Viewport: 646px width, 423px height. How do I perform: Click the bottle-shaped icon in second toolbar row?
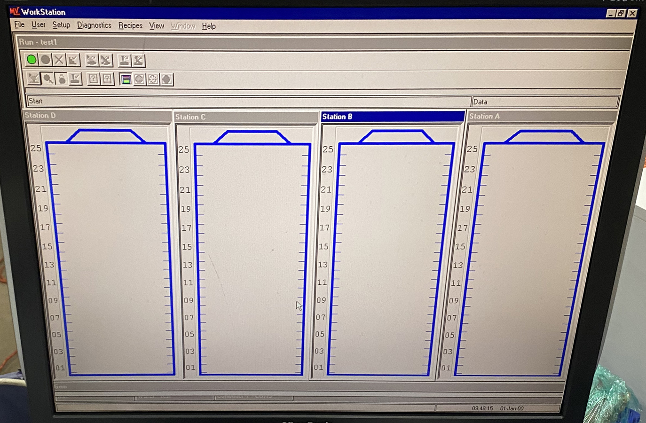click(x=62, y=79)
